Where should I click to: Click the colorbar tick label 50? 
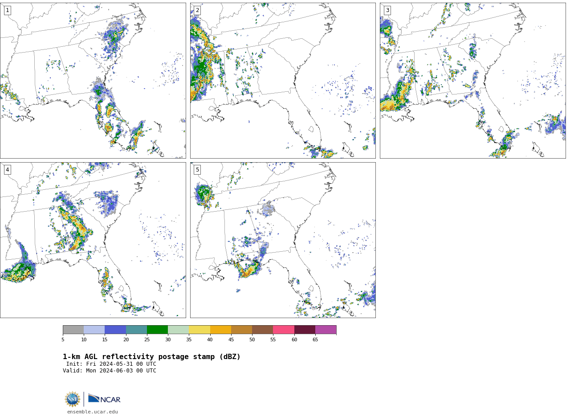coord(252,340)
